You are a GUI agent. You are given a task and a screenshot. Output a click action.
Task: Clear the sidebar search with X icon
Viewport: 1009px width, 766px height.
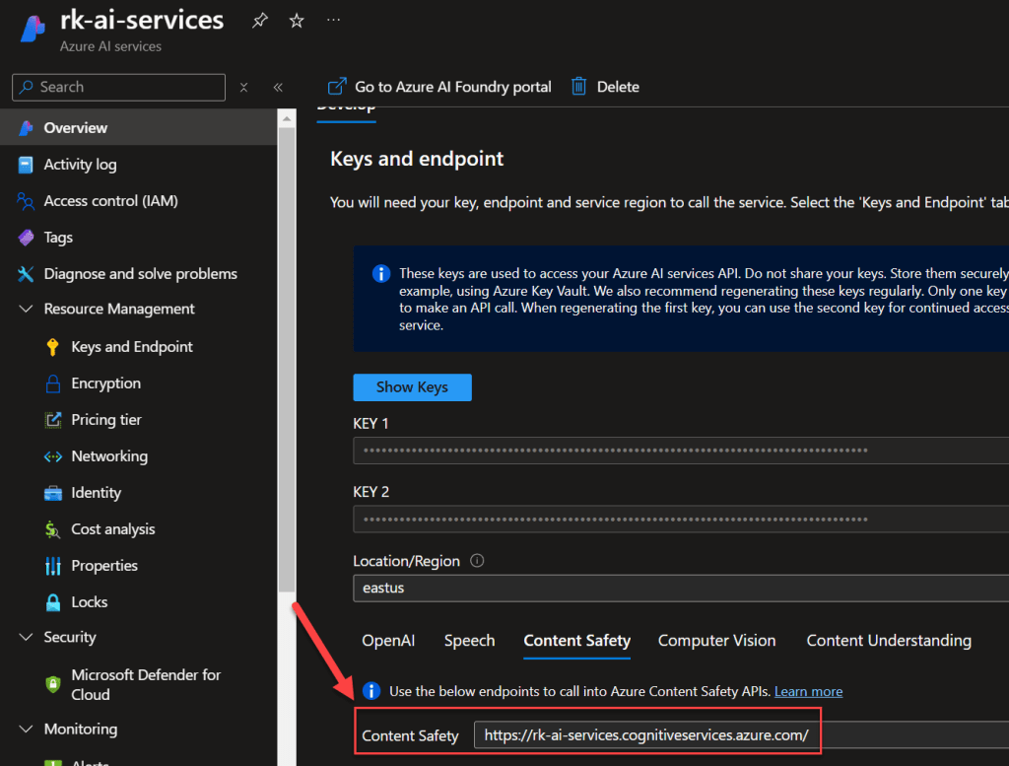[244, 87]
